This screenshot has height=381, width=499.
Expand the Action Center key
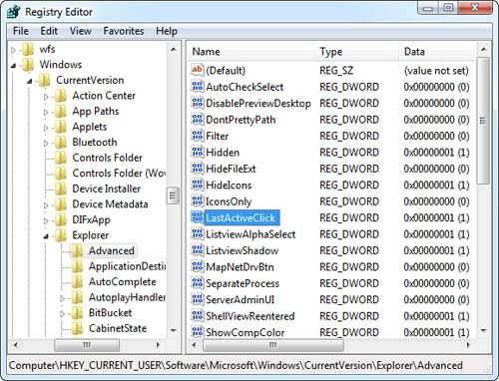point(46,97)
